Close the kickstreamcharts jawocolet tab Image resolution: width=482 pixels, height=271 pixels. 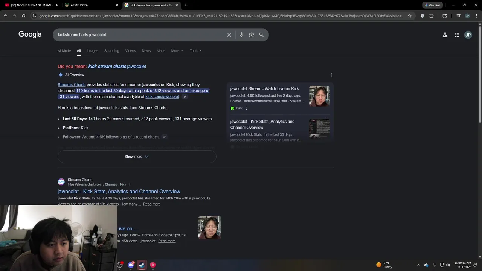point(177,5)
